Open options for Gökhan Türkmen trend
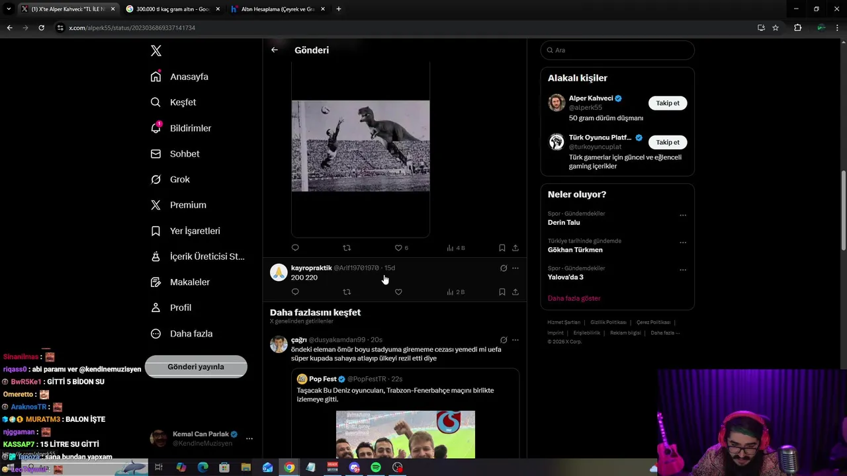This screenshot has height=476, width=847. coord(683,243)
